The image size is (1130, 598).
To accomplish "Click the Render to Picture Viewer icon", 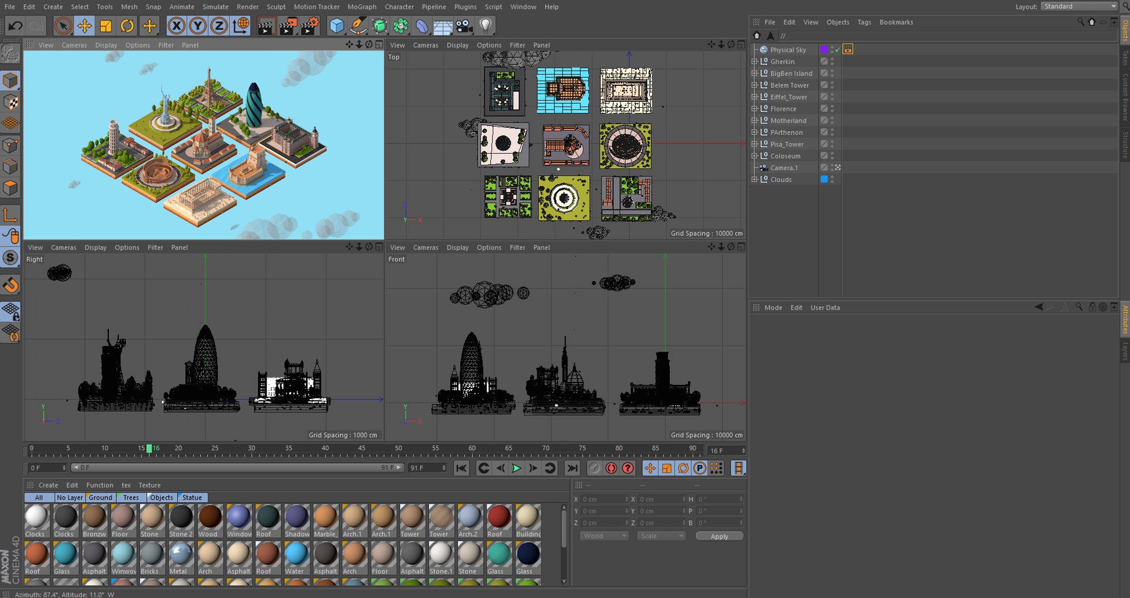I will click(287, 26).
